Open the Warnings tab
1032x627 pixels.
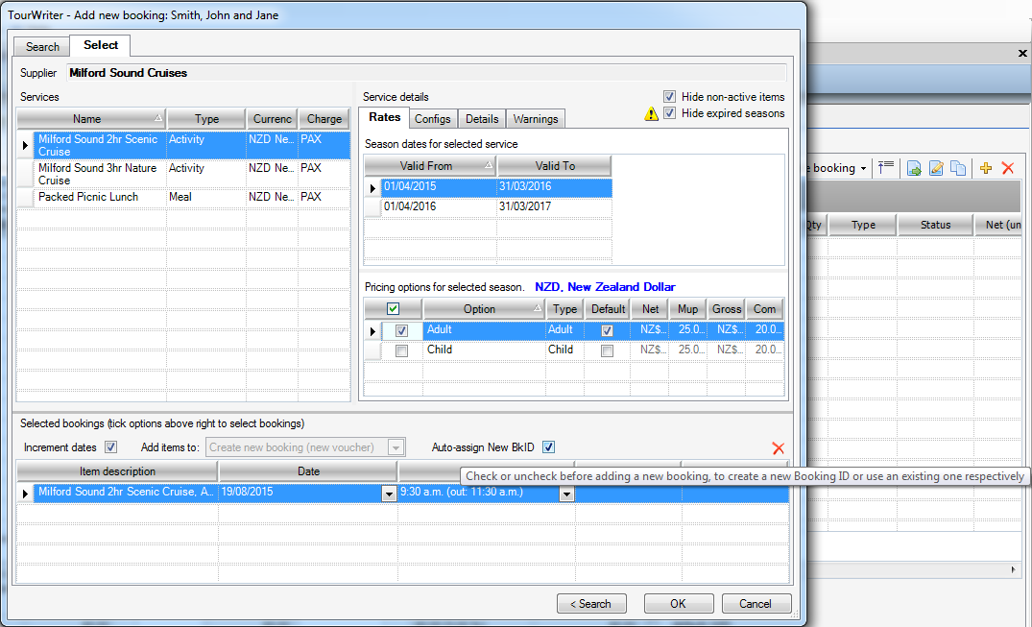[x=535, y=119]
